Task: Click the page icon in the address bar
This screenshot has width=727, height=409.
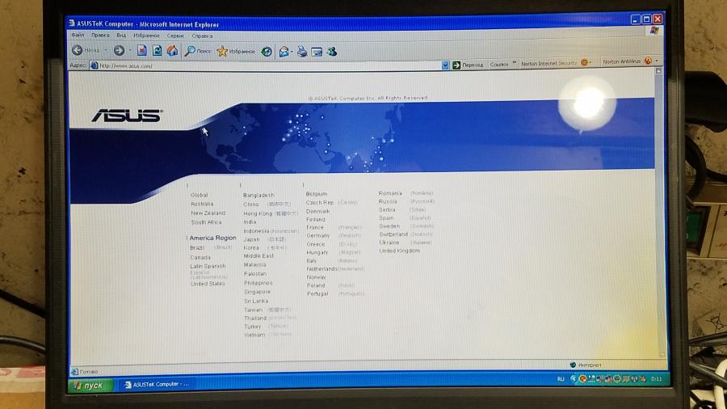Action: click(95, 65)
